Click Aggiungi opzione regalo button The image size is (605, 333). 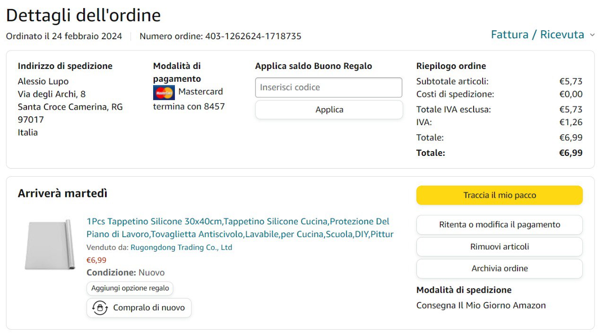point(130,288)
